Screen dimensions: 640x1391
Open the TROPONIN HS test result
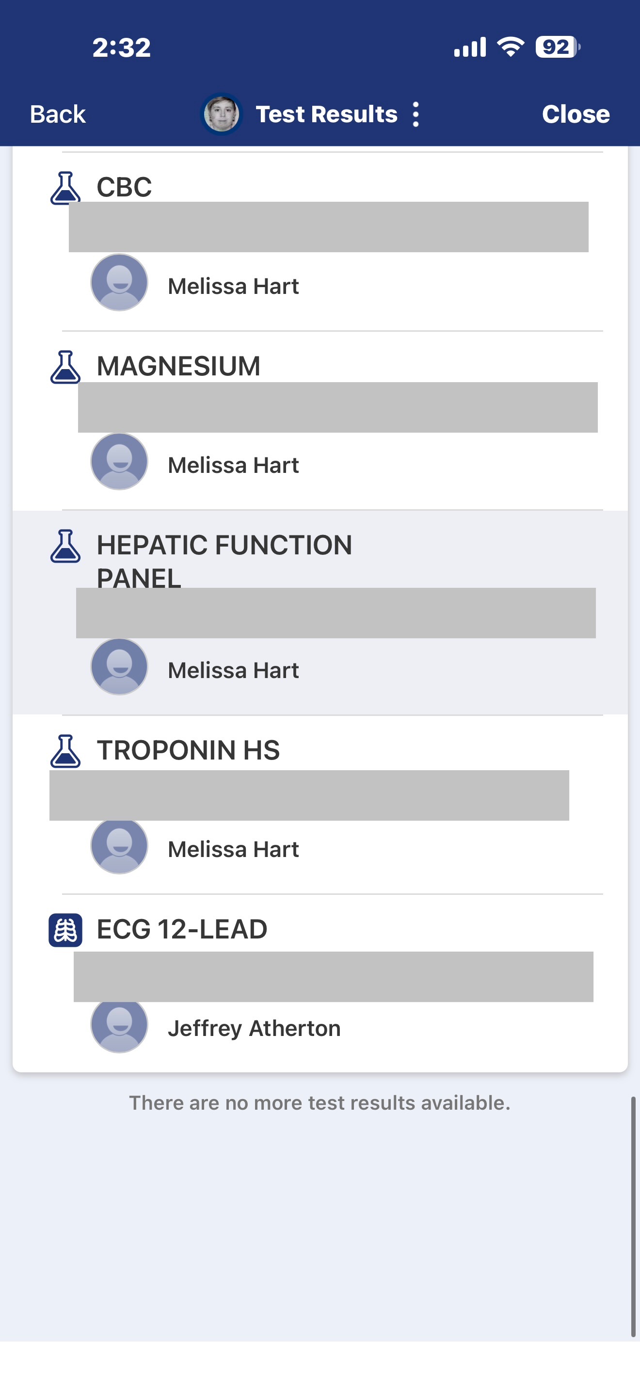click(188, 750)
